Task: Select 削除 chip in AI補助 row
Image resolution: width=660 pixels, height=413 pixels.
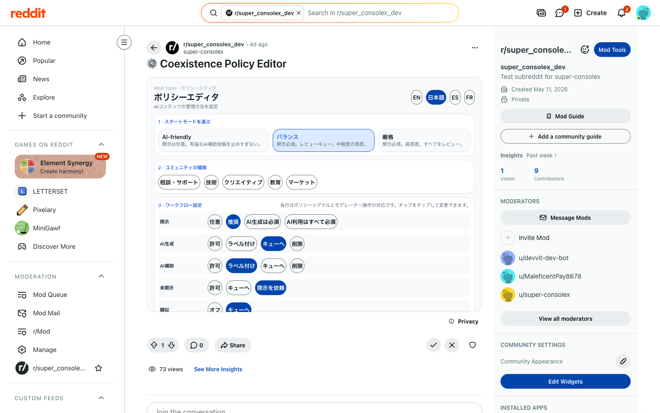Action: point(297,266)
